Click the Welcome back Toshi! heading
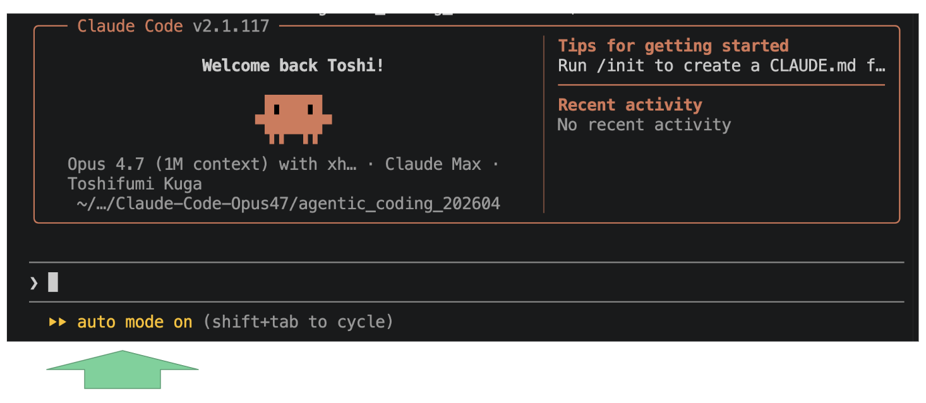Screen dimensions: 926x403 (x=293, y=66)
